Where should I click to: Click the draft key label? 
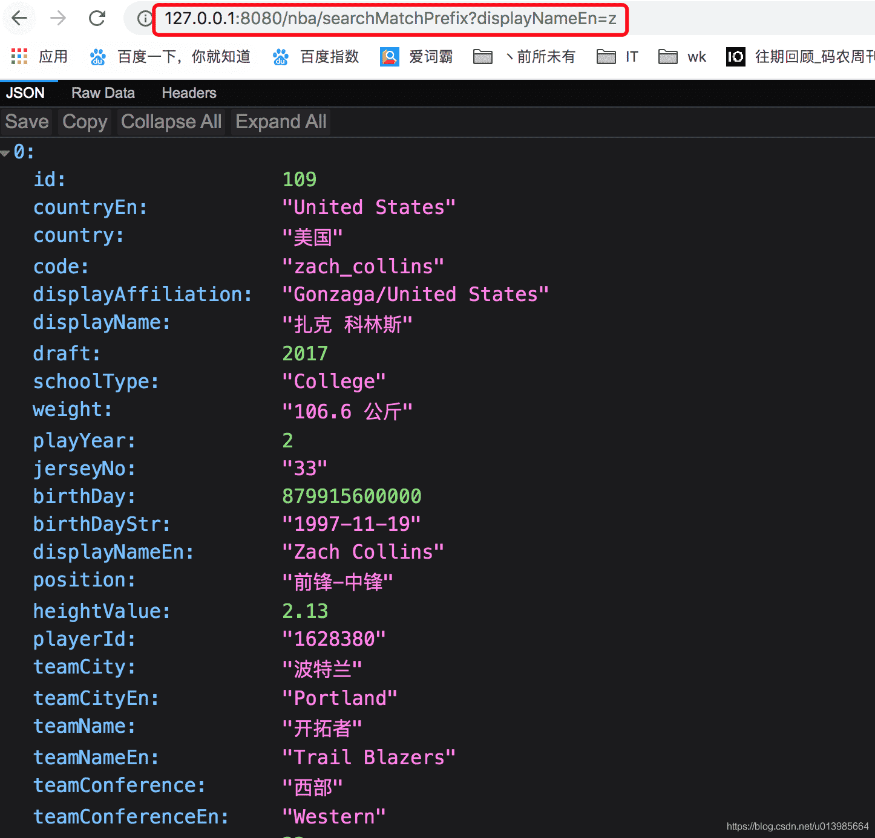pos(67,354)
